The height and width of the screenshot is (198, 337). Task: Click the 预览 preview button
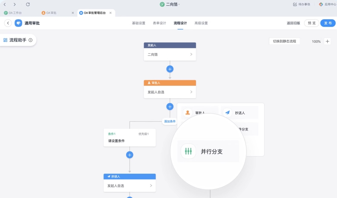pyautogui.click(x=311, y=23)
